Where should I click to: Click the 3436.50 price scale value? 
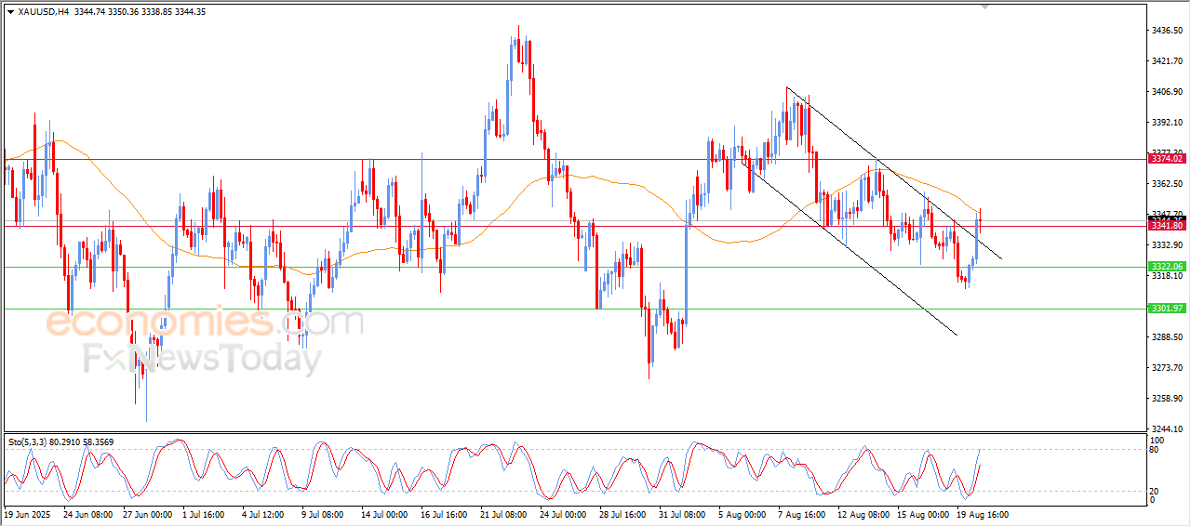tap(1167, 31)
